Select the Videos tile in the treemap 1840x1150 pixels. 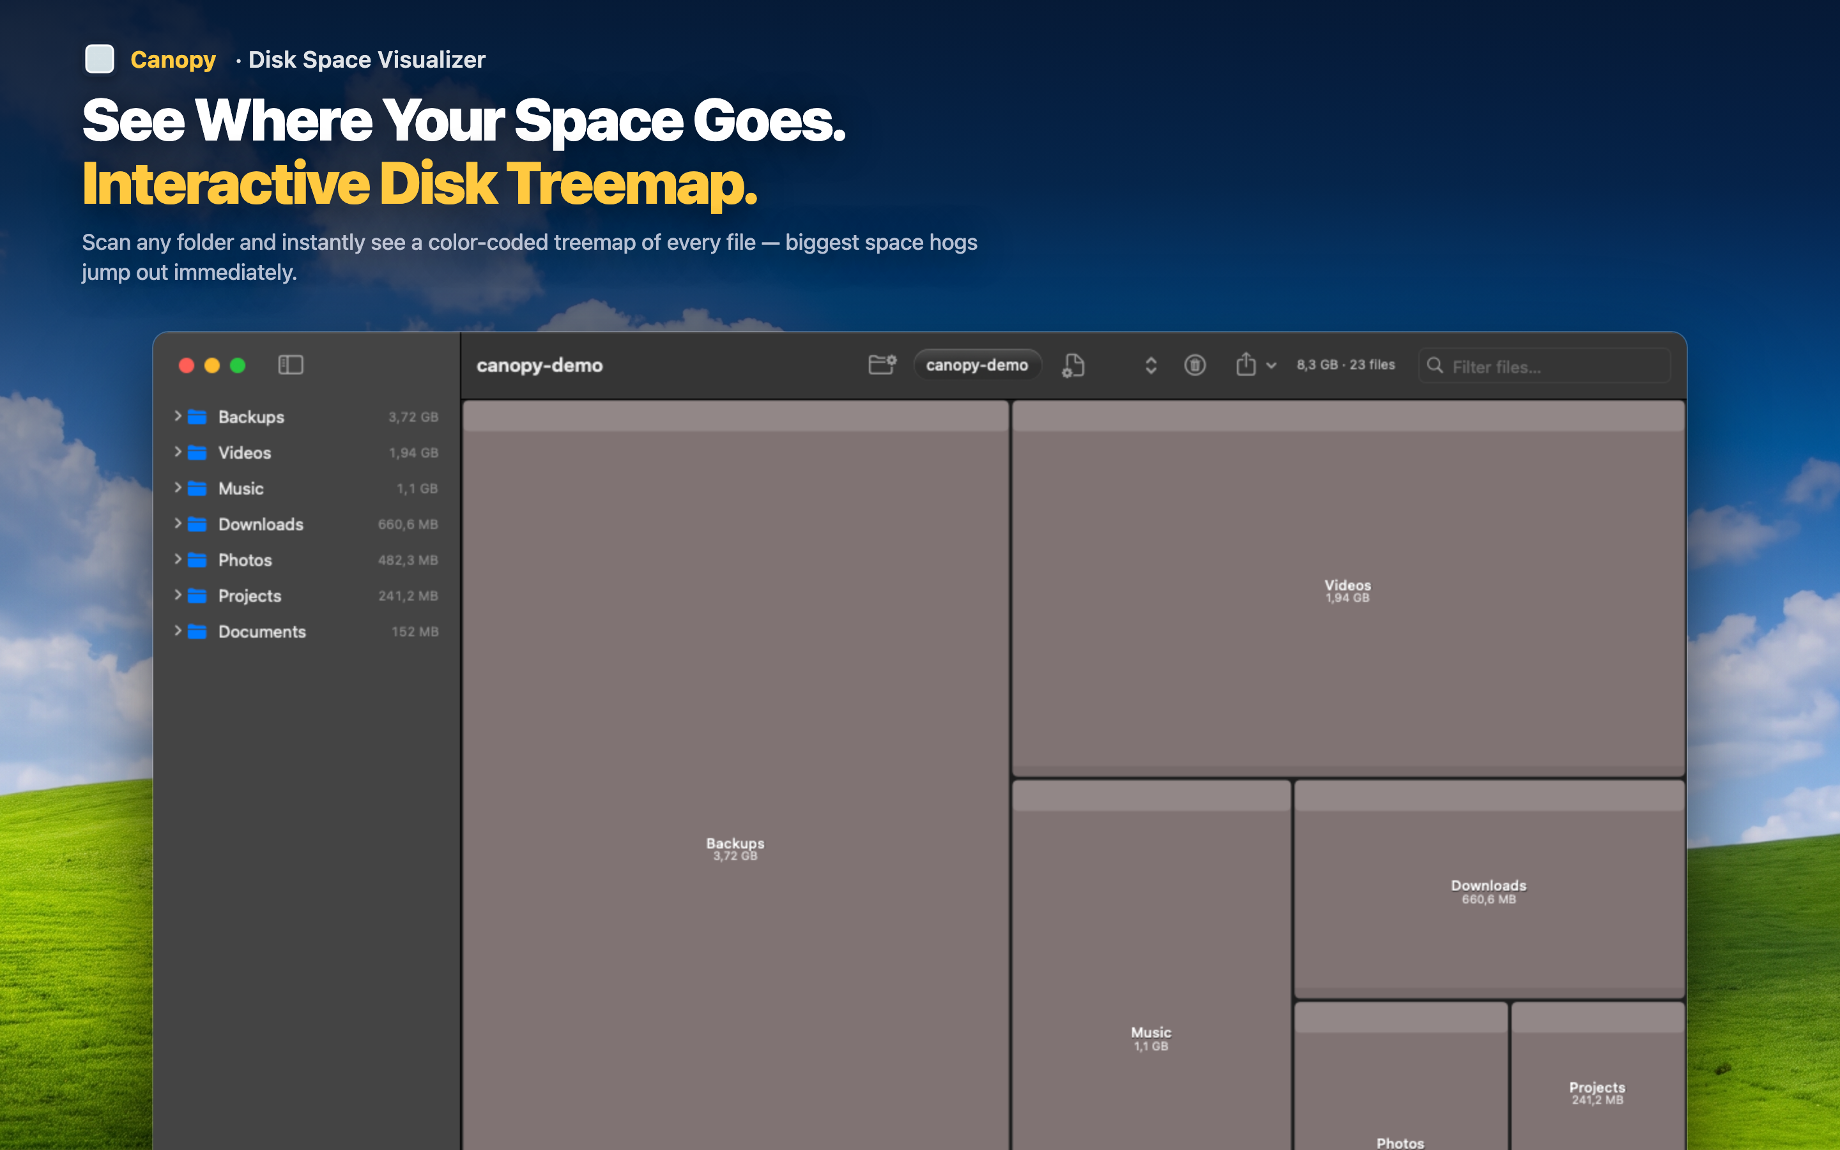coord(1348,588)
